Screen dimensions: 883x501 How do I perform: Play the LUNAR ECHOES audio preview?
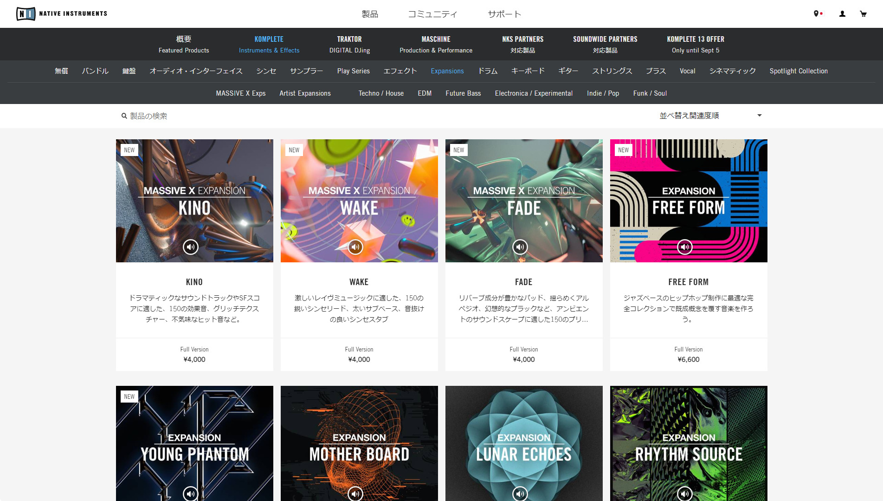tap(520, 493)
